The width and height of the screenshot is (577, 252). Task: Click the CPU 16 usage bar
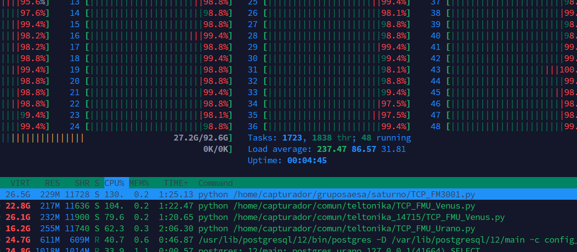click(158, 36)
